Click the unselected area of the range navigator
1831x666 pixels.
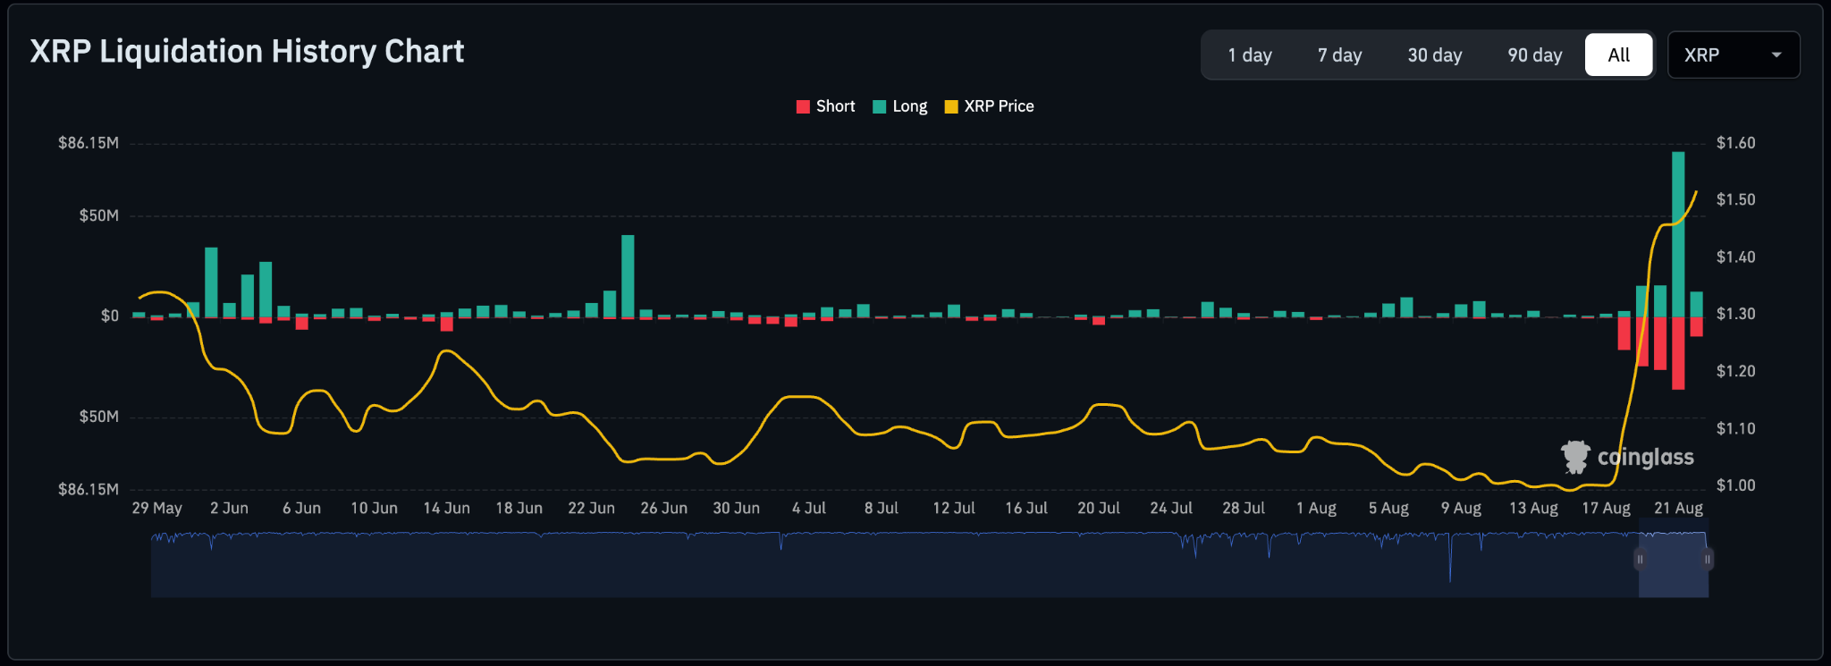coord(894,565)
